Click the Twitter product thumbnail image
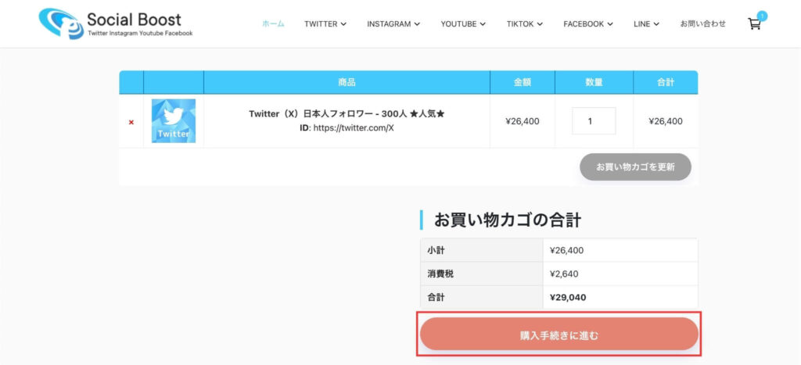The image size is (801, 365). coord(174,121)
